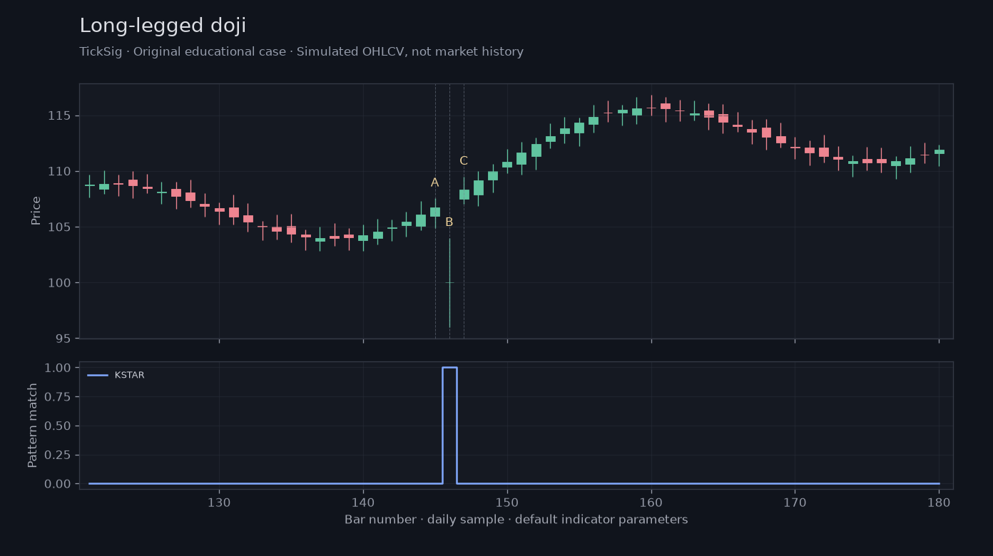Click the 'Pattern match' y-axis label

click(x=33, y=425)
